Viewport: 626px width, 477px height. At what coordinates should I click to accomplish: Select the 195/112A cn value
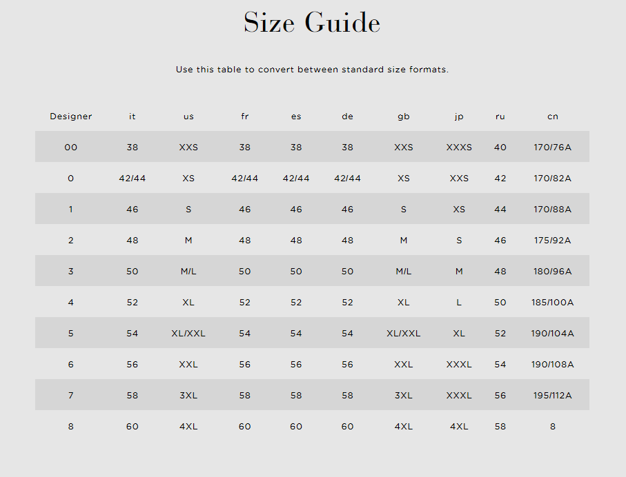(553, 395)
